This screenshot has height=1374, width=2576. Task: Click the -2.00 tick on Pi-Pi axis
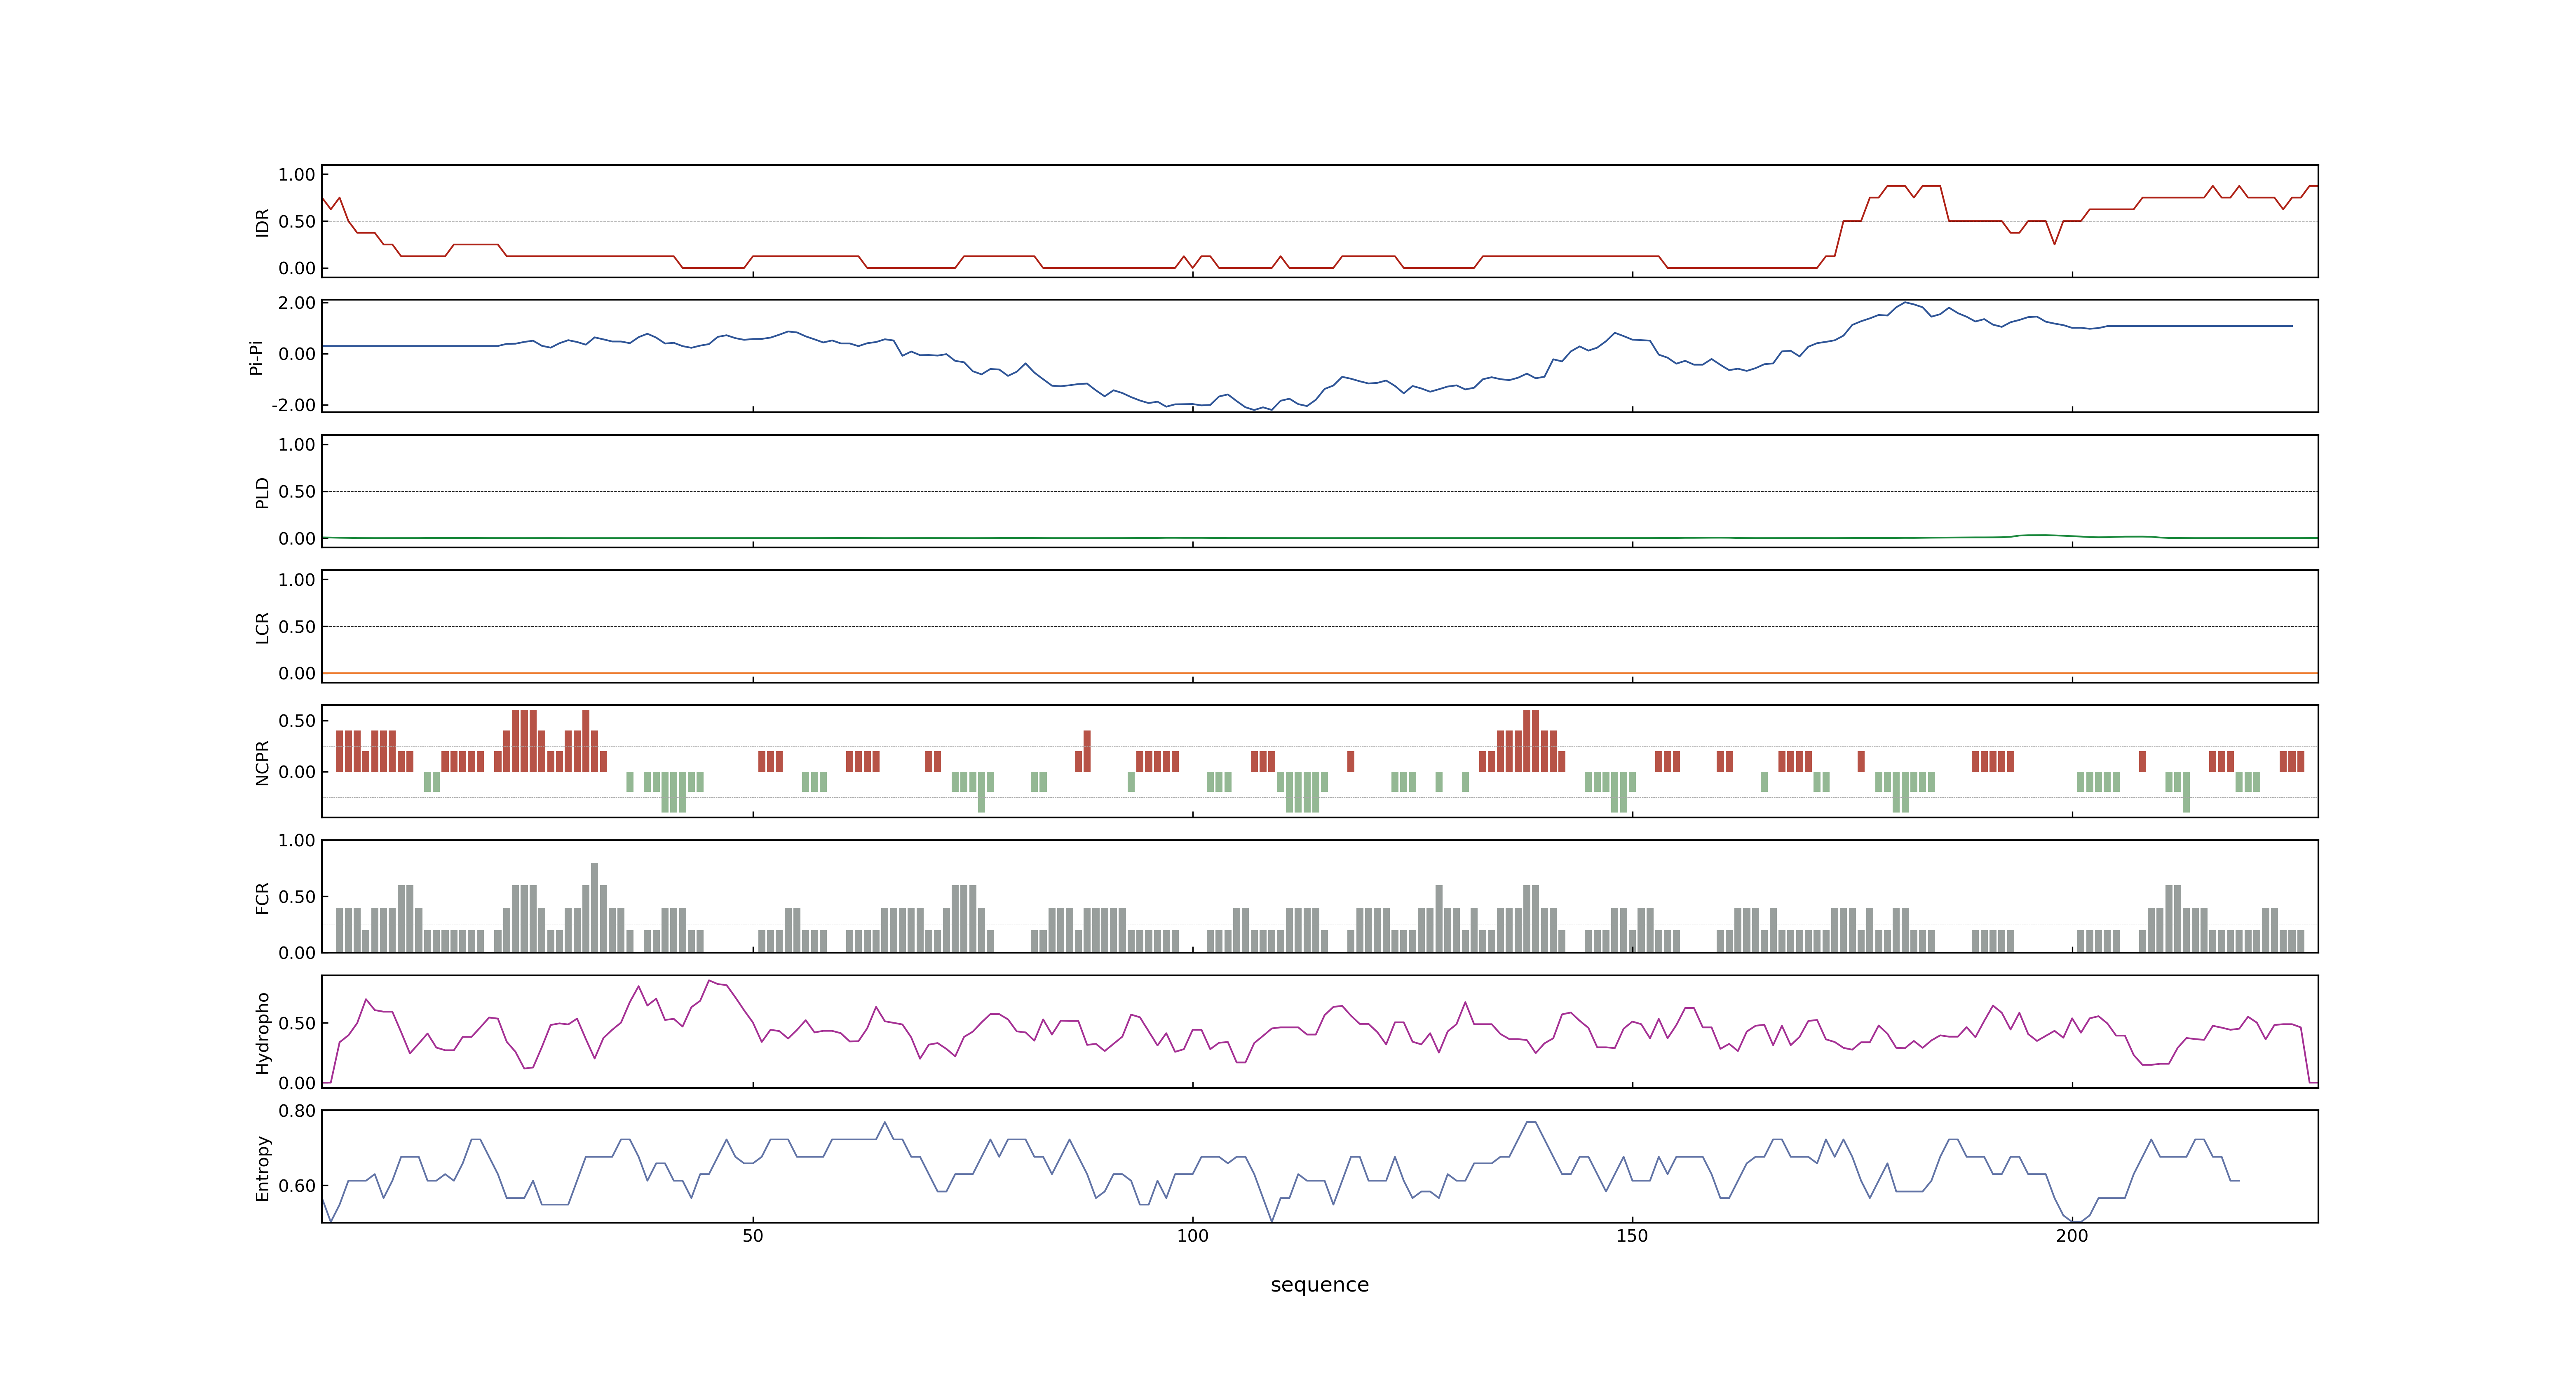tap(293, 404)
